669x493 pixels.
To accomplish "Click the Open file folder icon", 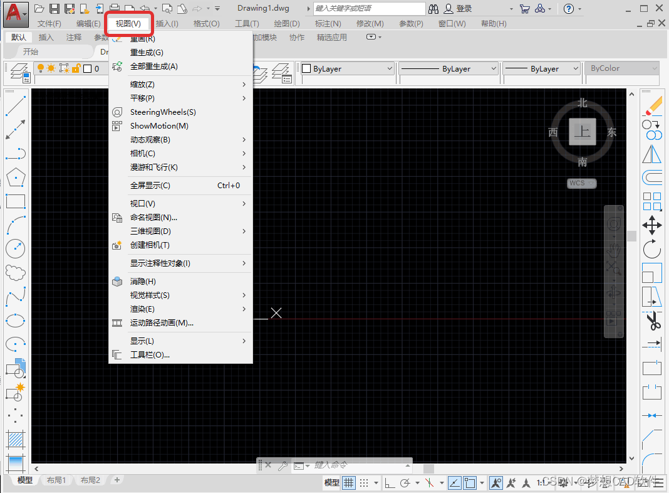I will pyautogui.click(x=39, y=9).
